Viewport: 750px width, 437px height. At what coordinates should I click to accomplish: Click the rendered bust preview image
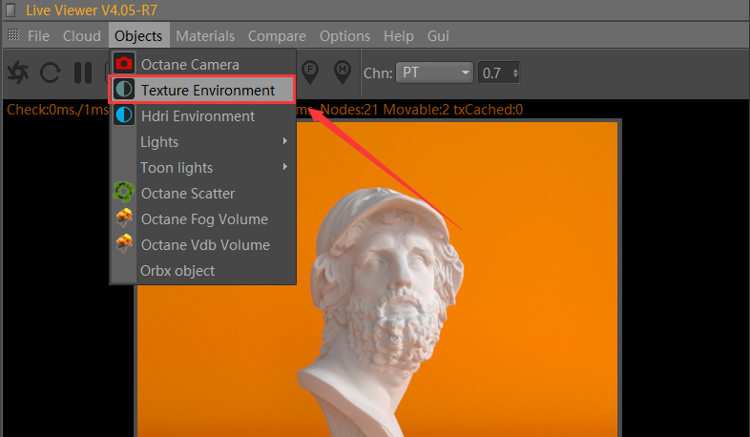pyautogui.click(x=378, y=279)
